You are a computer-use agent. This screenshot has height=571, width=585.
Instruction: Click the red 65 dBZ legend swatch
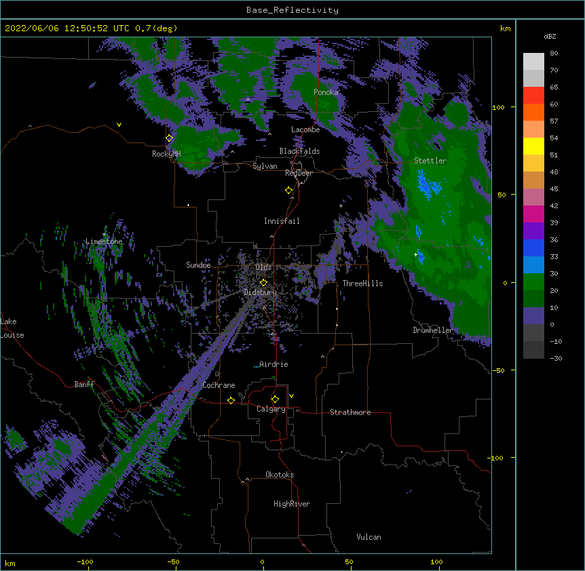tap(533, 95)
